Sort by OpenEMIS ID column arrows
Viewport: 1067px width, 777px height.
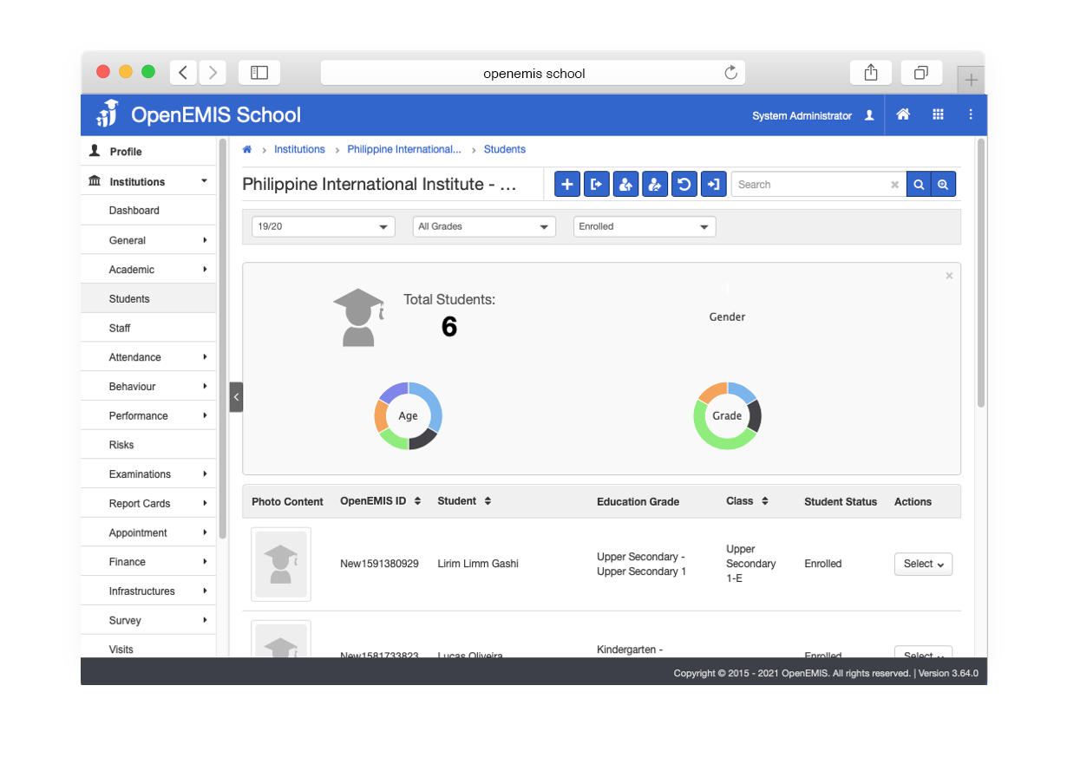coord(417,501)
